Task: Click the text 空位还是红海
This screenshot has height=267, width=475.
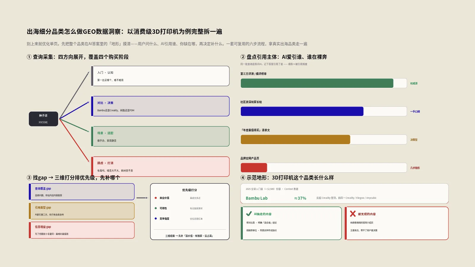Action: [x=196, y=219]
